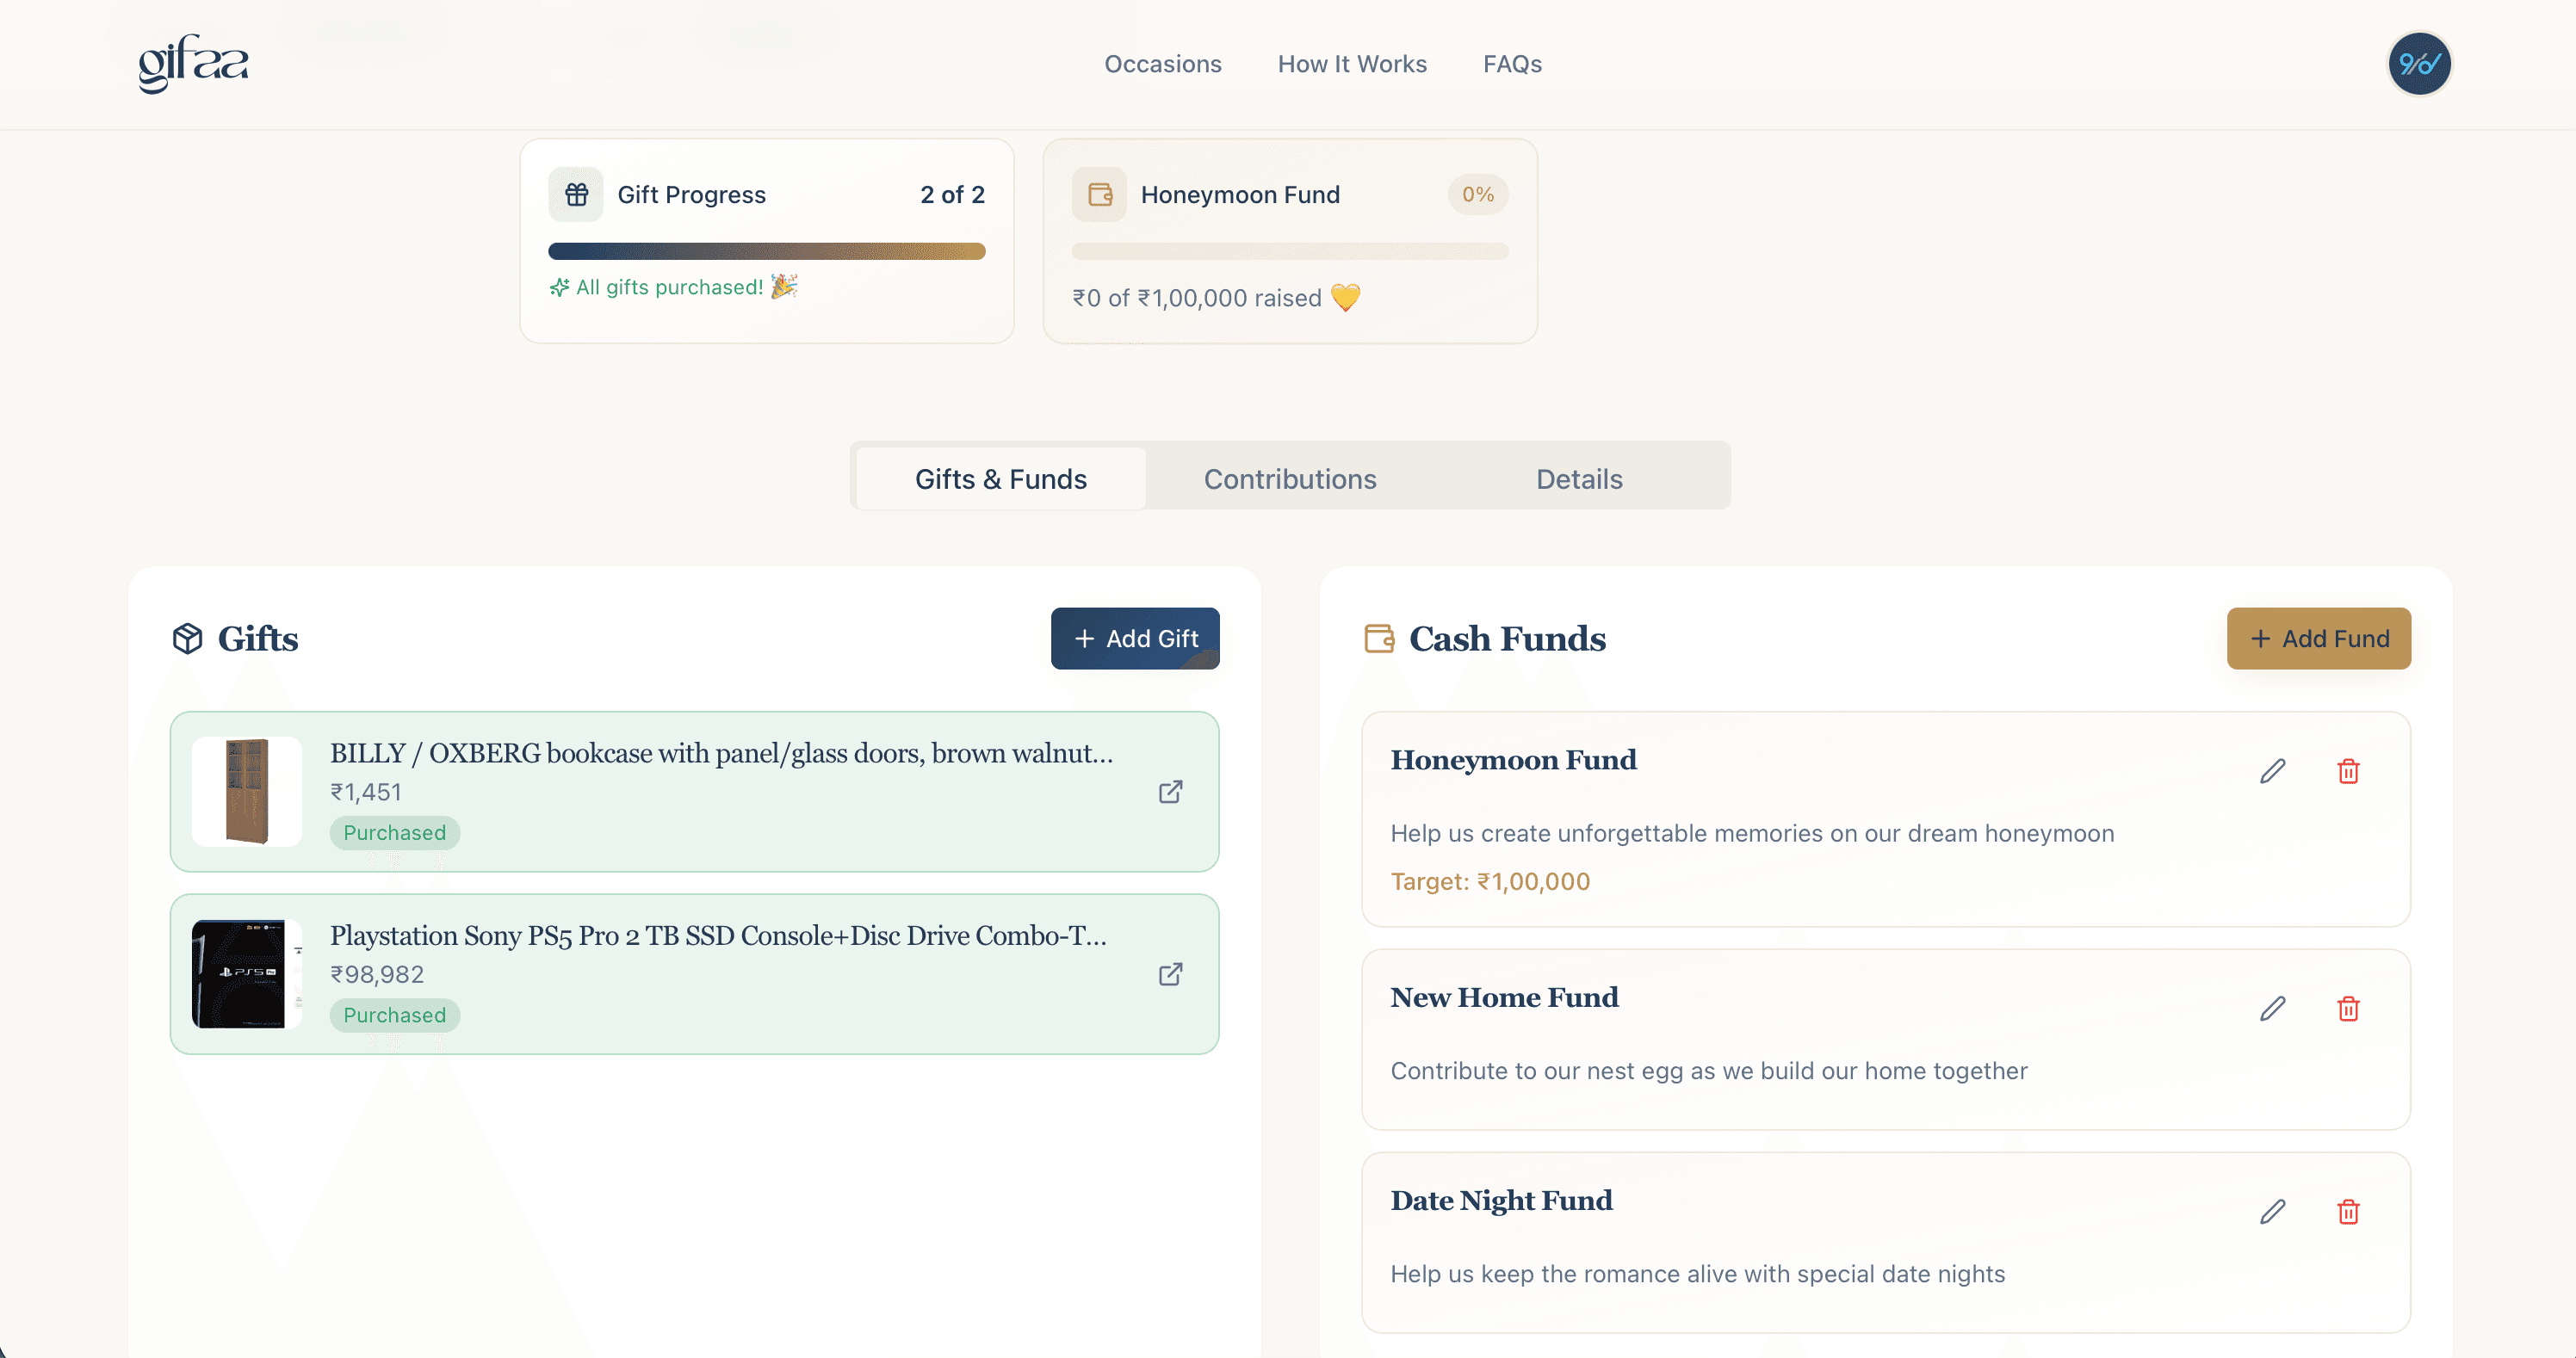Click the package icon beside Gifts heading

pyautogui.click(x=187, y=639)
